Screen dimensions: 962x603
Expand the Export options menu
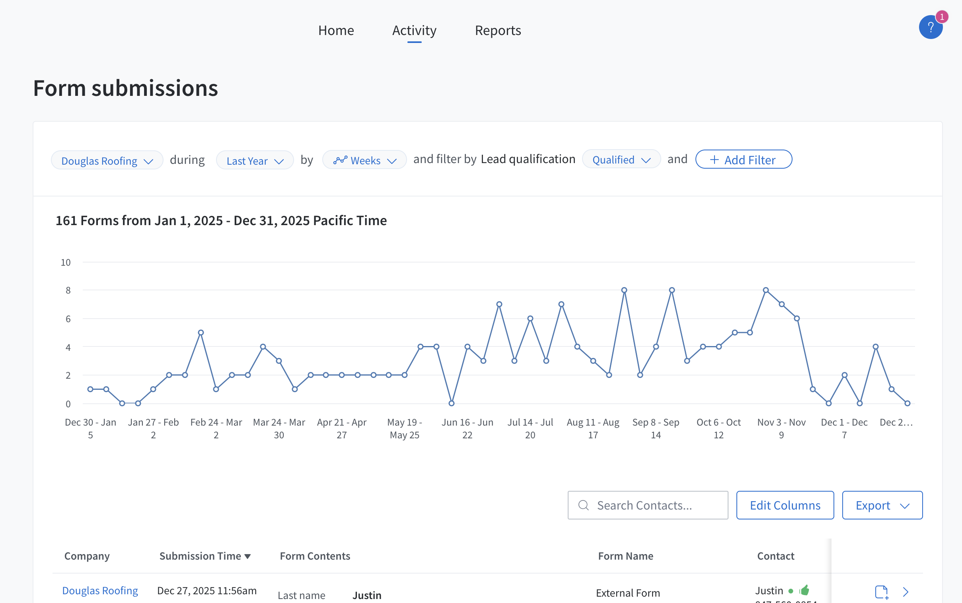click(x=882, y=505)
